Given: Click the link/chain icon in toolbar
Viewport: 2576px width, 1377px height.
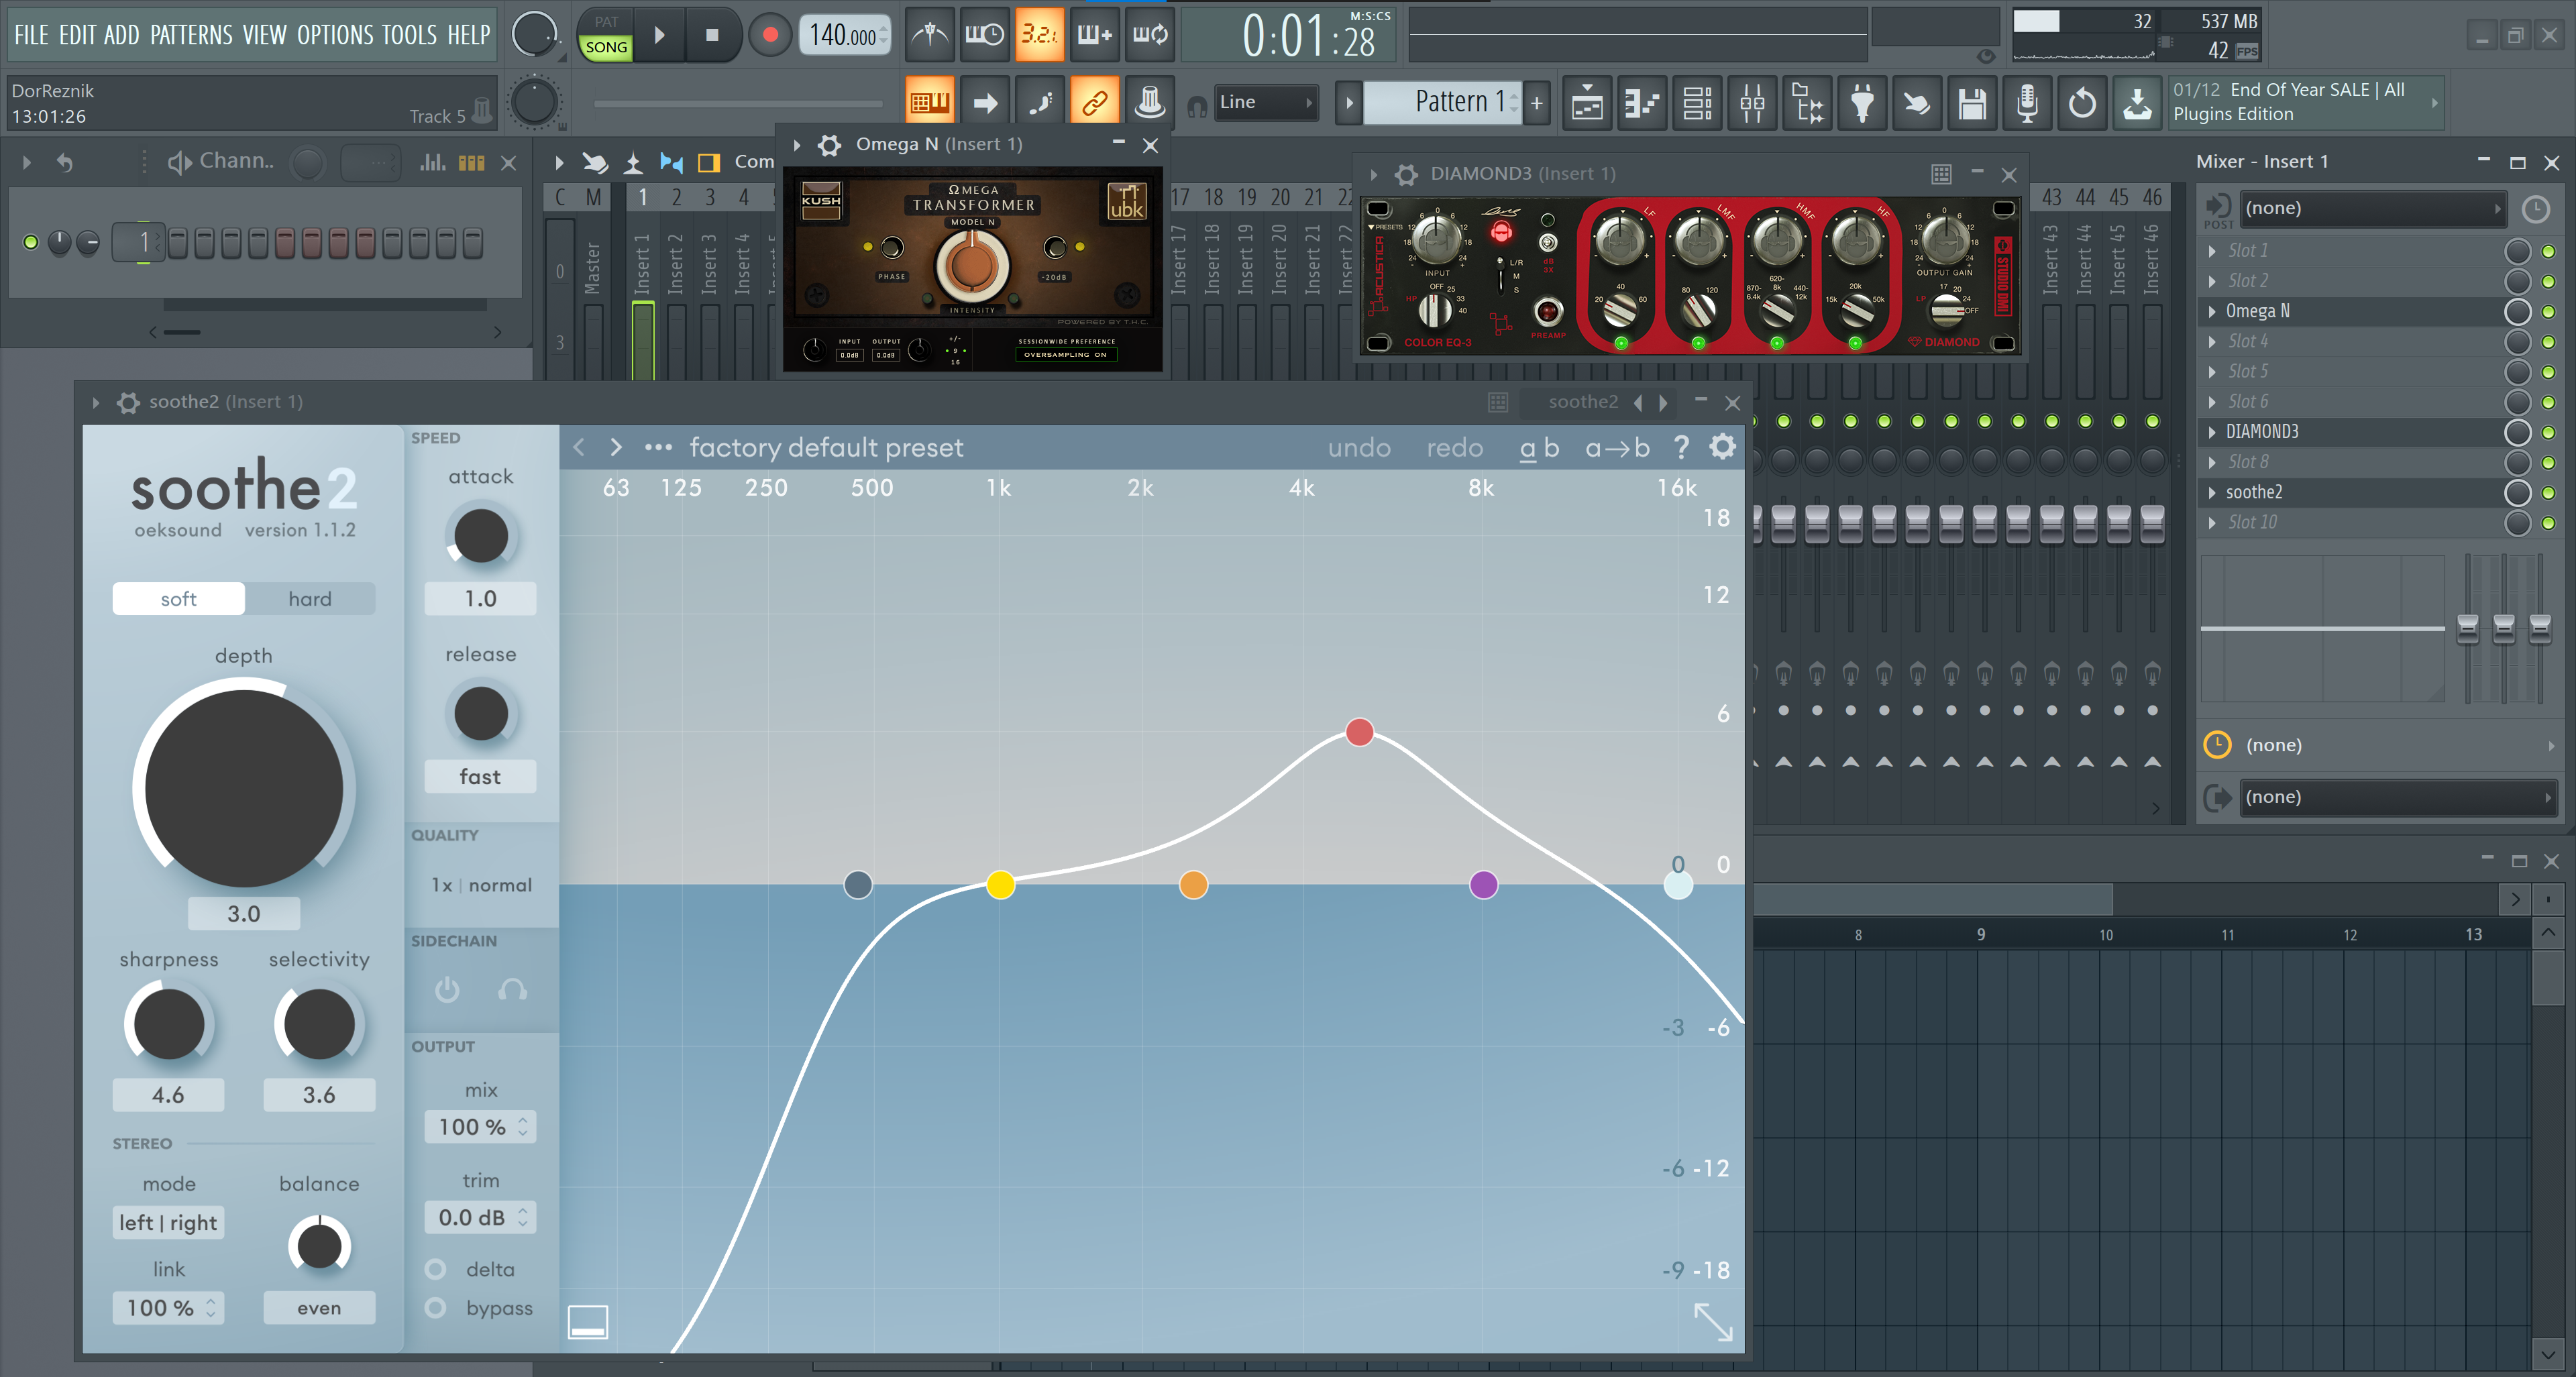Looking at the screenshot, I should [1094, 102].
